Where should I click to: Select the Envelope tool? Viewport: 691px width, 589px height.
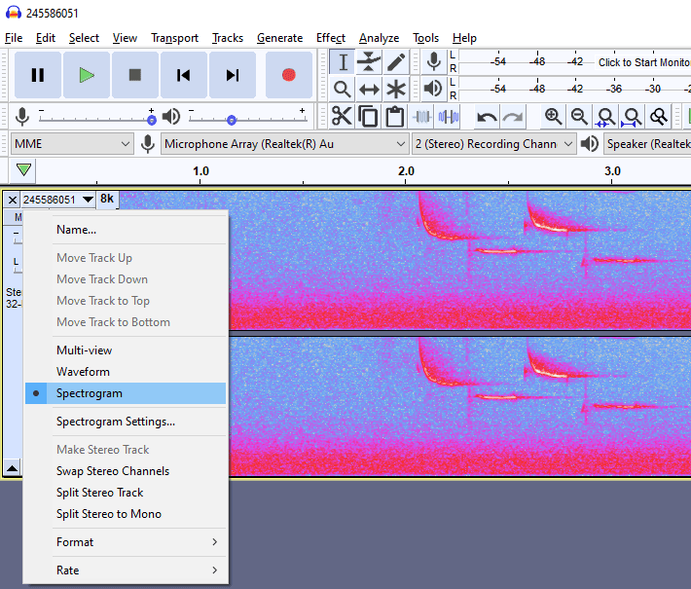(369, 61)
